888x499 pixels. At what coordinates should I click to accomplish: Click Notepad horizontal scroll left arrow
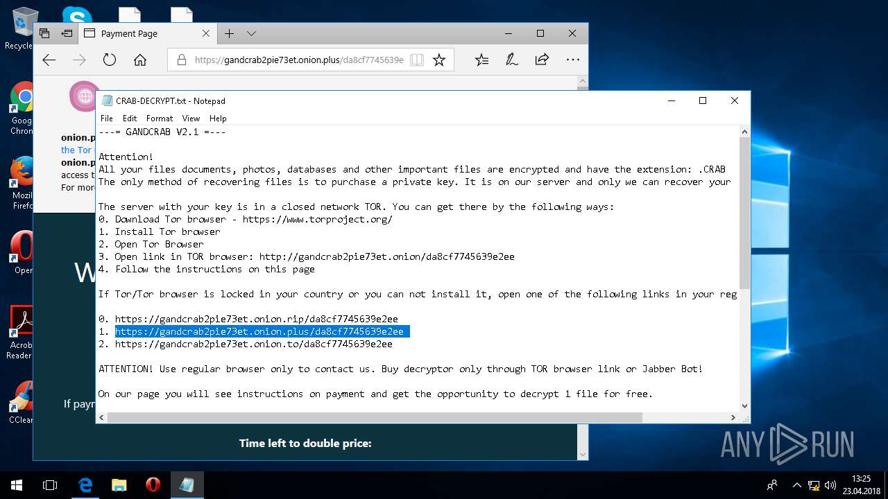pos(102,417)
